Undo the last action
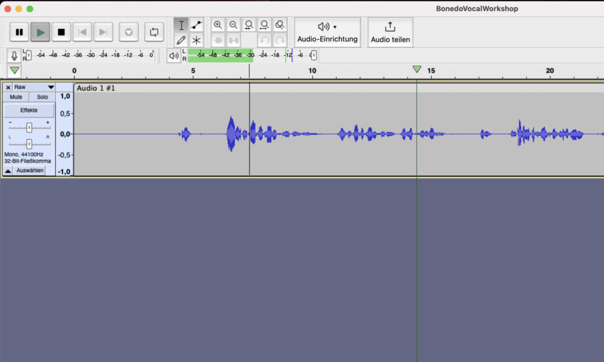The image size is (604, 362). [264, 40]
